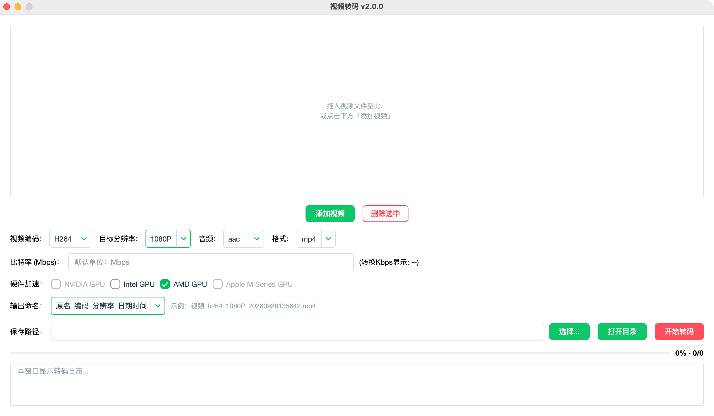Focus the 比特率 Mbps input field
Image resolution: width=714 pixels, height=416 pixels.
(211, 262)
